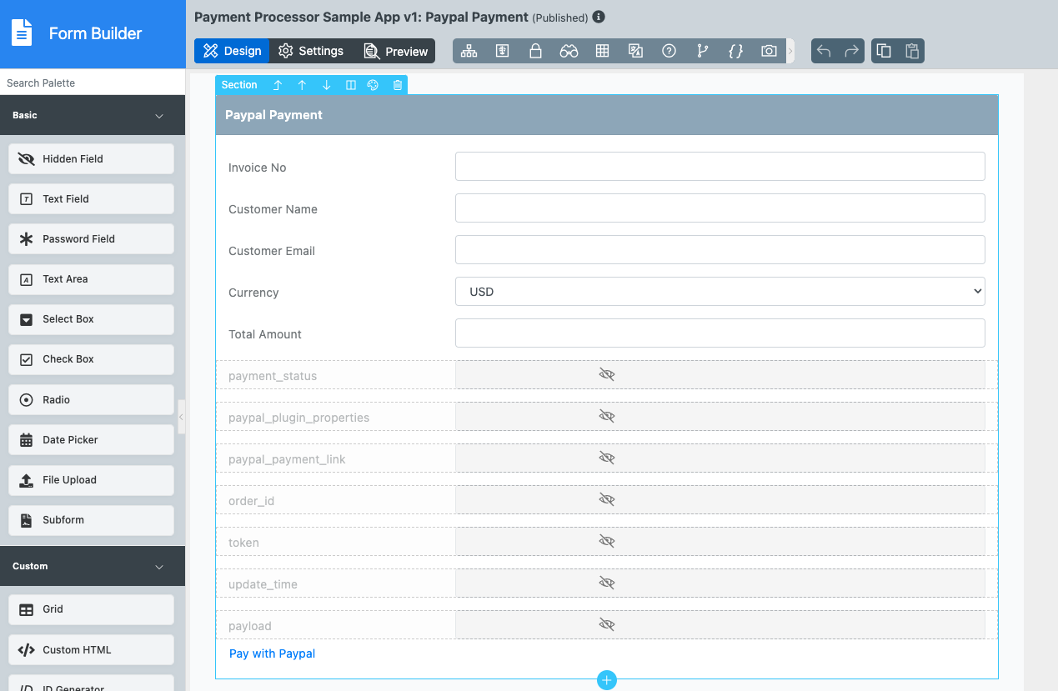The height and width of the screenshot is (691, 1058).
Task: Open the binoculars icon in toolbar
Action: coord(569,51)
